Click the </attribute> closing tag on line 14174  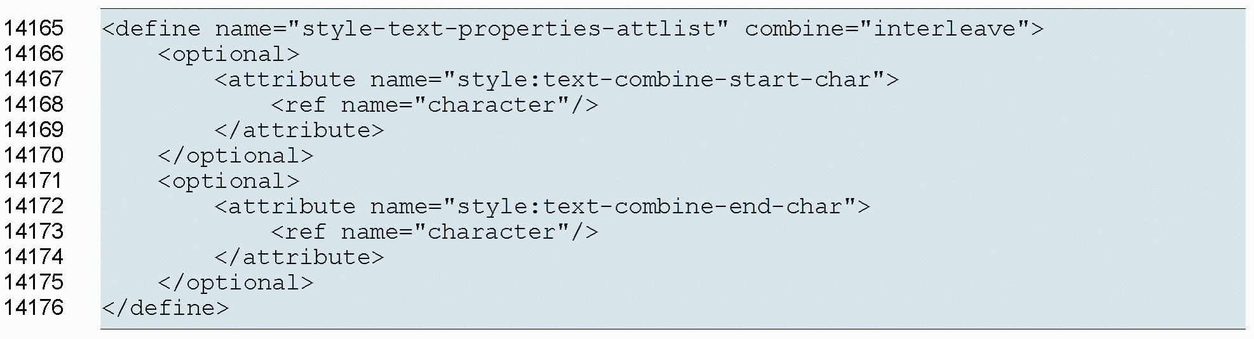[x=299, y=258]
